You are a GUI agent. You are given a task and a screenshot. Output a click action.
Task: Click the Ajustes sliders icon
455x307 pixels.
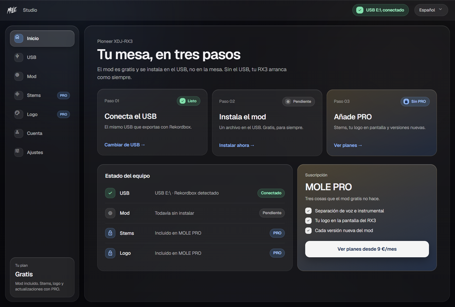click(17, 151)
